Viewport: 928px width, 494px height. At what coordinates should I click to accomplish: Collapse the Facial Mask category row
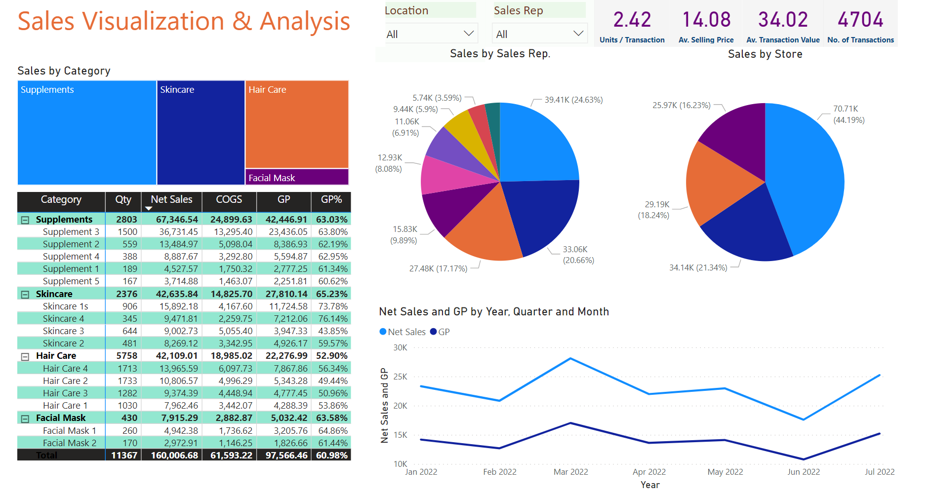coord(25,418)
